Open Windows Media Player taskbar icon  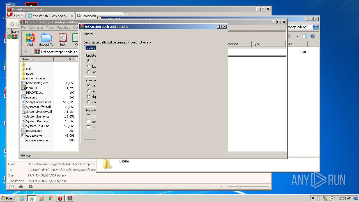41,198
